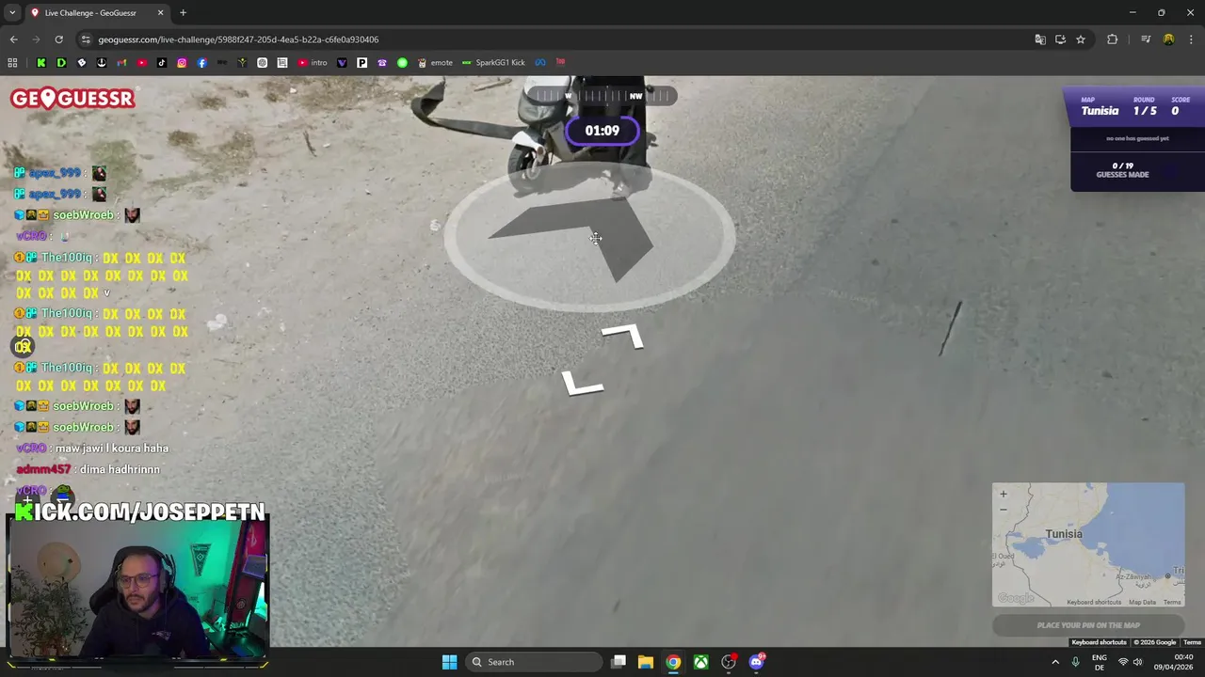Open the intro bookmark
The width and height of the screenshot is (1205, 677).
[313, 63]
